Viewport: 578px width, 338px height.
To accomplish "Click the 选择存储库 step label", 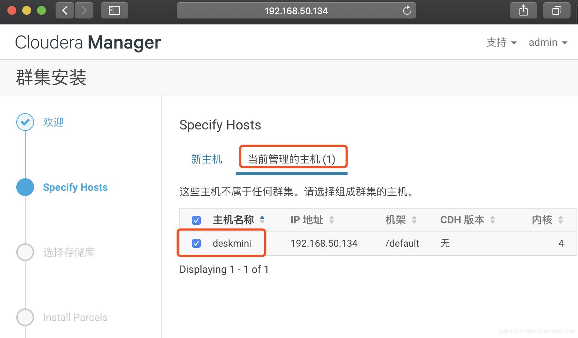I will tap(69, 252).
